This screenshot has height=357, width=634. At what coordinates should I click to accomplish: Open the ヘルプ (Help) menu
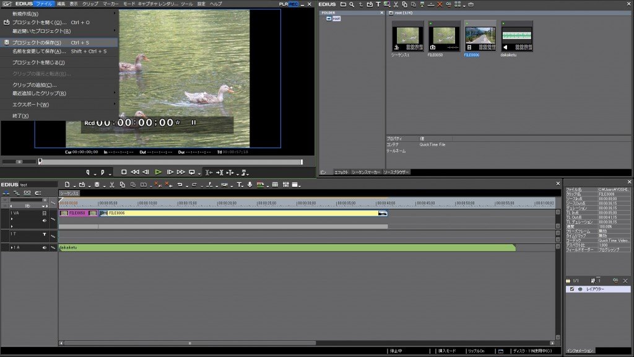(x=215, y=4)
